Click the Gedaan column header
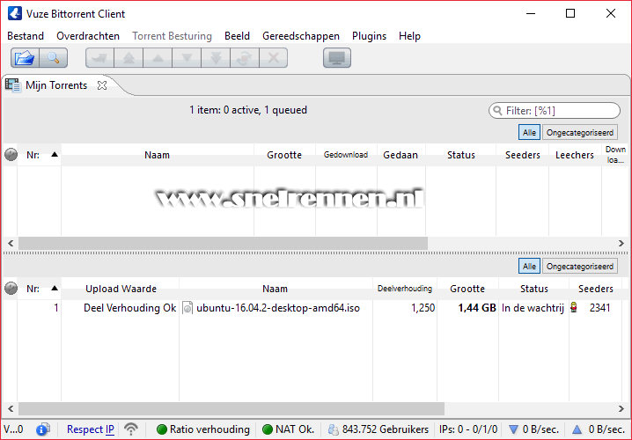Image resolution: width=632 pixels, height=440 pixels. [x=401, y=155]
